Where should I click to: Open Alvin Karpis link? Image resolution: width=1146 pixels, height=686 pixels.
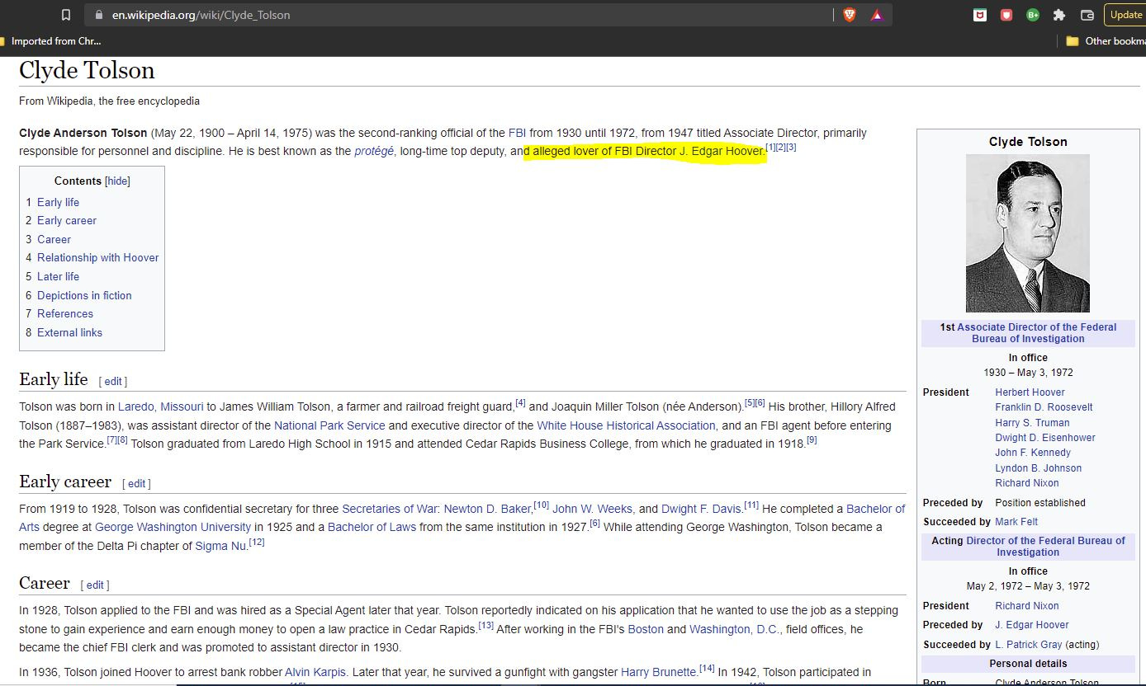[x=315, y=672]
